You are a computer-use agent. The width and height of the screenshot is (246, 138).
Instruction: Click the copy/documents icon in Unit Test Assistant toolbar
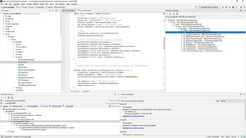[12, 97]
